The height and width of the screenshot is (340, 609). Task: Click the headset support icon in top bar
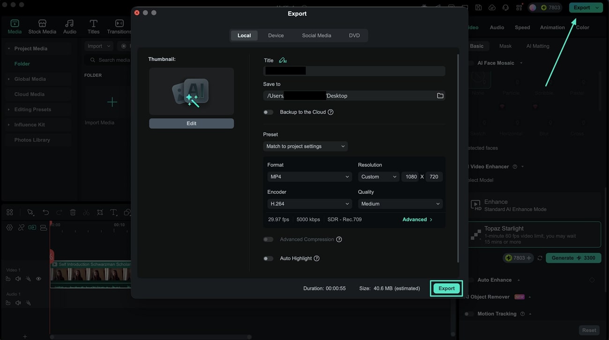click(505, 7)
